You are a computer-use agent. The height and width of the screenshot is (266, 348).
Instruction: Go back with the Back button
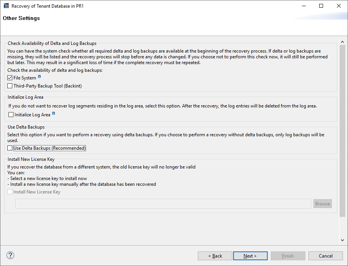[215, 256]
